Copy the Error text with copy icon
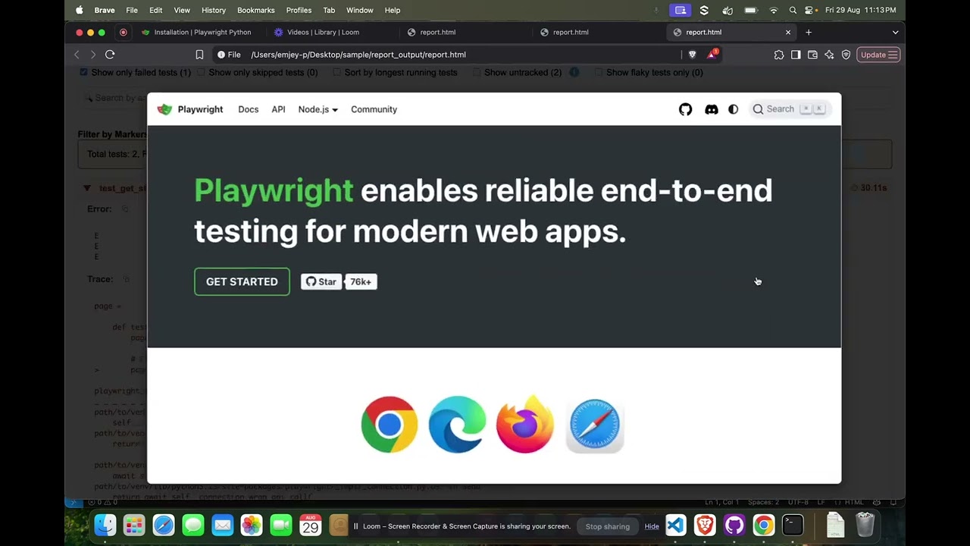This screenshot has height=546, width=970. coord(126,209)
